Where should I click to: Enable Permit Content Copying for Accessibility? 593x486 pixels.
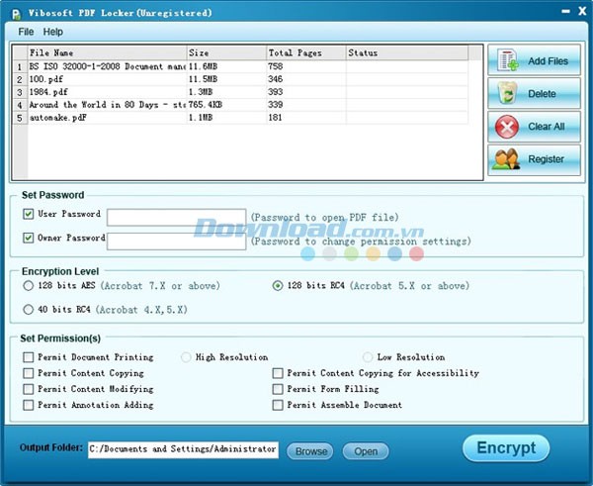[278, 373]
